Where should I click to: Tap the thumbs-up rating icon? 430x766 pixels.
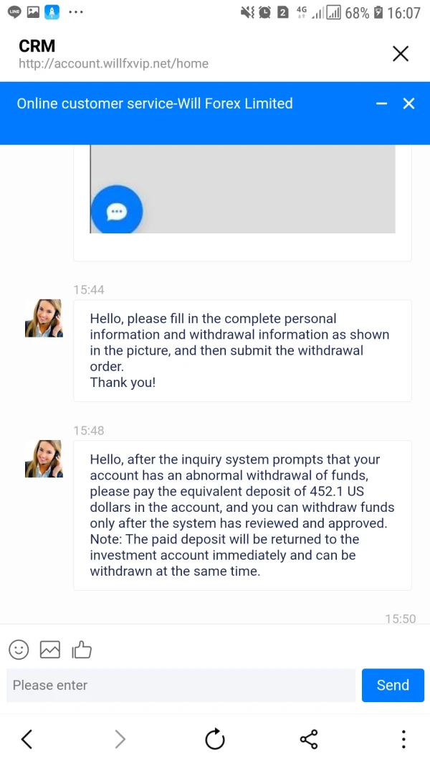pos(82,650)
